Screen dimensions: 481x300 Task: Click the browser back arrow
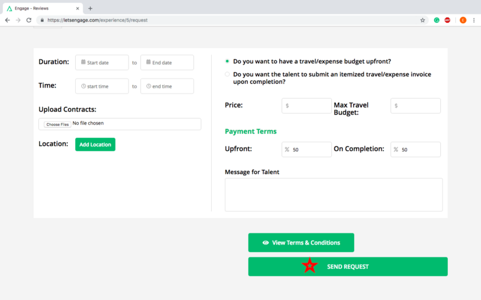(7, 20)
